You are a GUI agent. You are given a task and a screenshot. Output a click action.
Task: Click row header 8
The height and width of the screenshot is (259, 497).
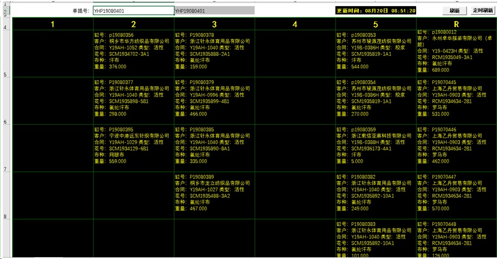click(5, 216)
